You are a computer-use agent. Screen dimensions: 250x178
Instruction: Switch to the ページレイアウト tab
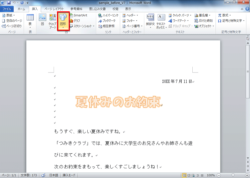pos(54,9)
